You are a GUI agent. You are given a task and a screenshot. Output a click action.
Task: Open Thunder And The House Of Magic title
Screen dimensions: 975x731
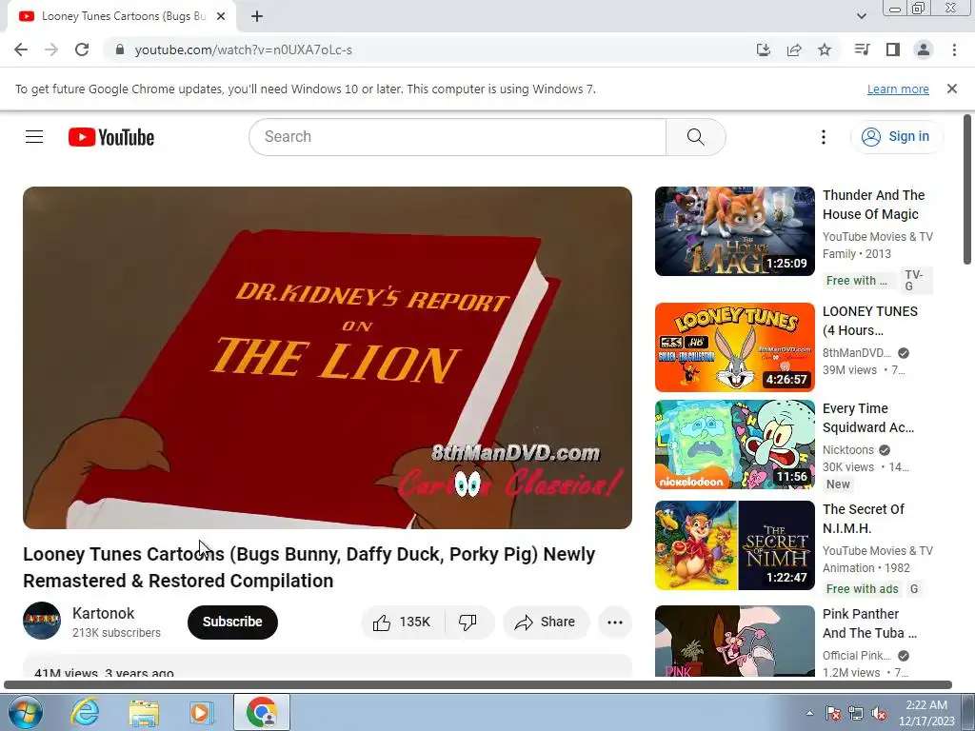[x=874, y=205]
